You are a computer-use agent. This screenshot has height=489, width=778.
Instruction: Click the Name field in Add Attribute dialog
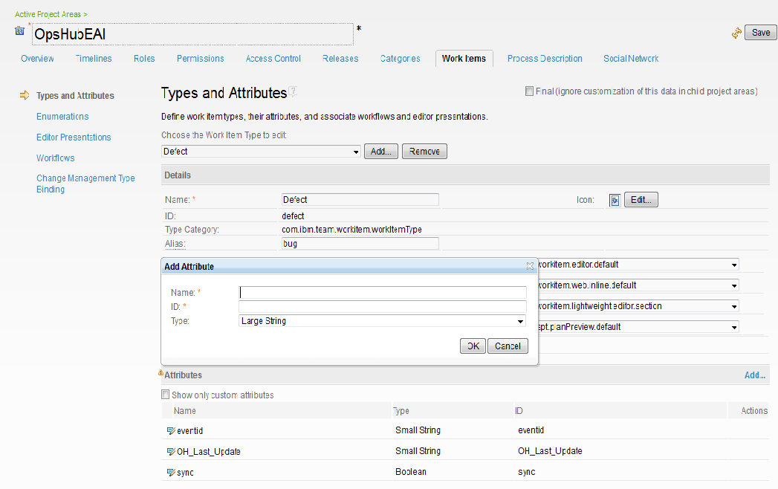coord(382,293)
